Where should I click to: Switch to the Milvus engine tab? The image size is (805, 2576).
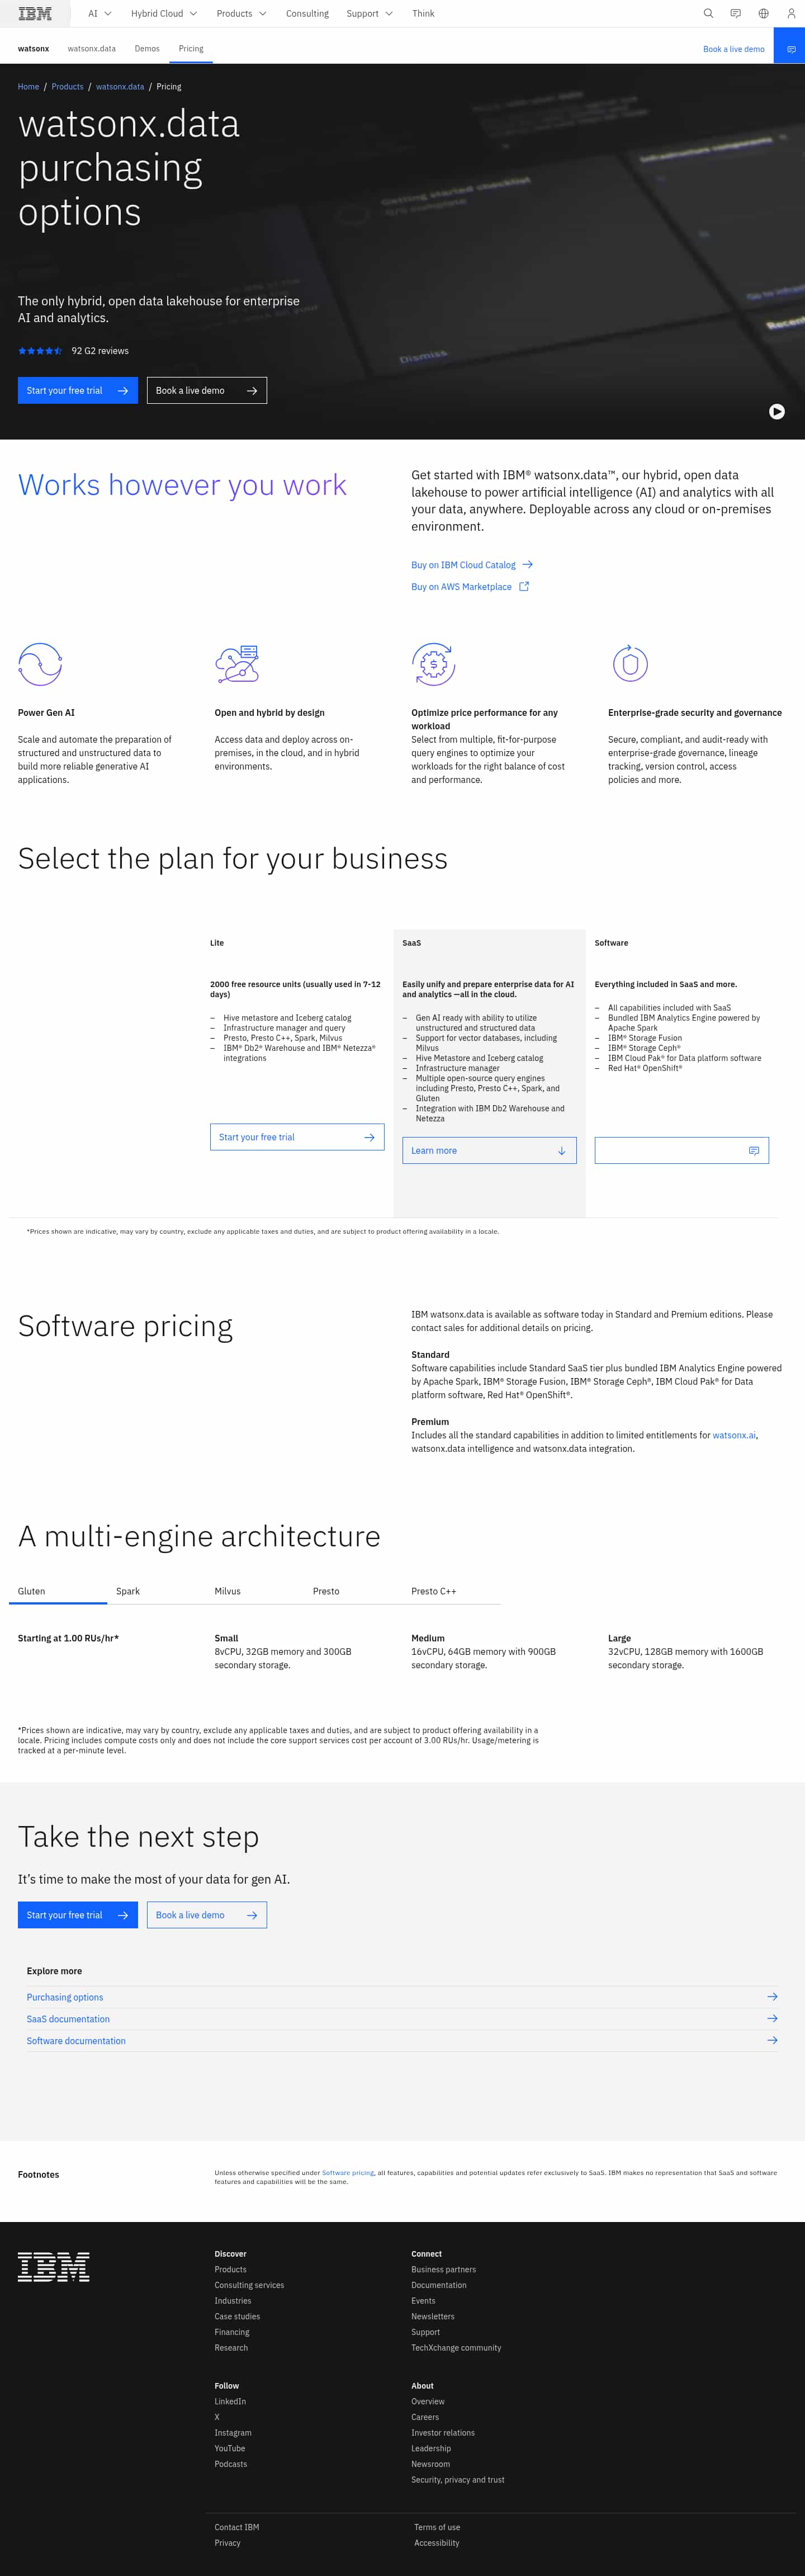click(x=228, y=1591)
